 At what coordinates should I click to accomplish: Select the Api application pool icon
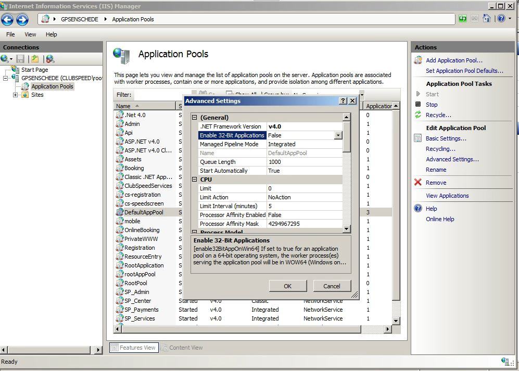[120, 133]
